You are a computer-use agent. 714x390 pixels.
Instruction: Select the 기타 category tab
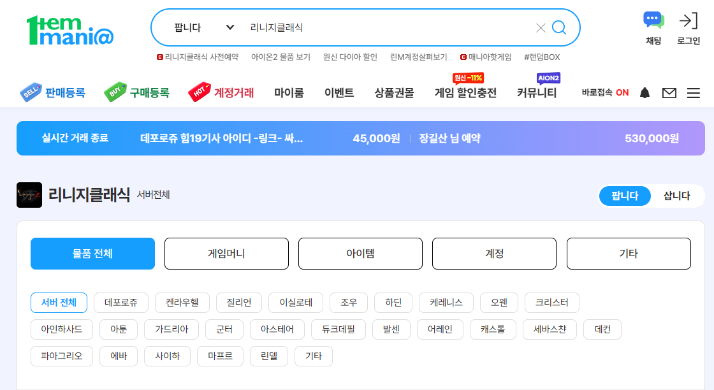(629, 254)
